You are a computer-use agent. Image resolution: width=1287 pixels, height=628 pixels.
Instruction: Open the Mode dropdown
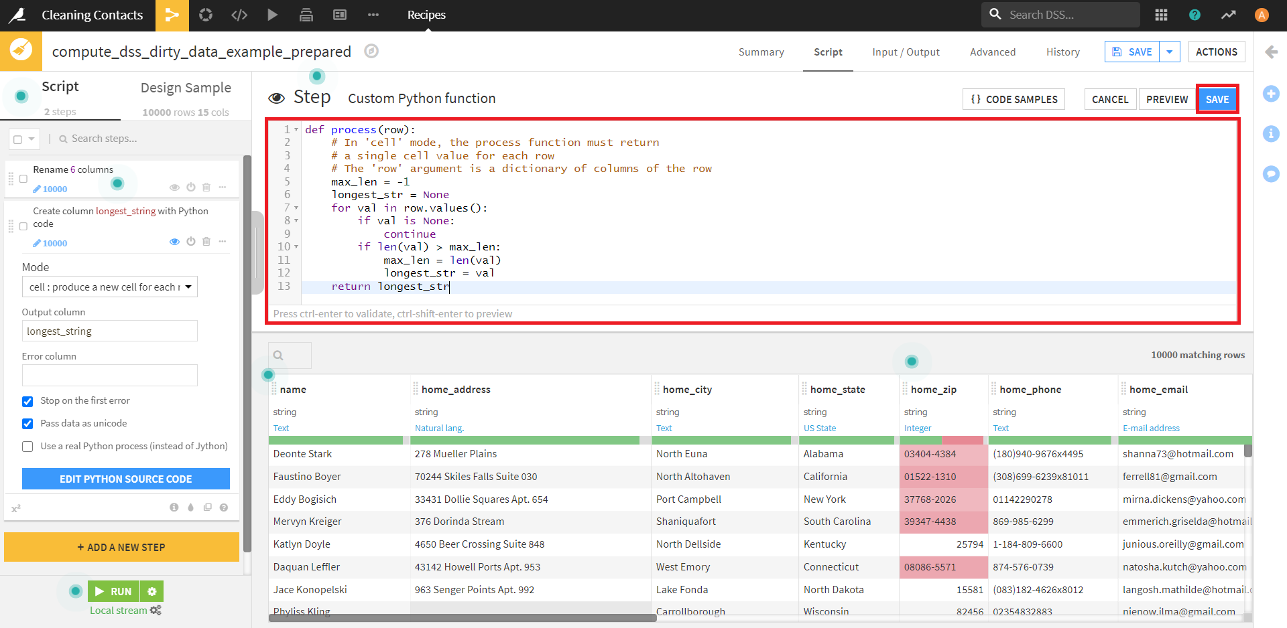(x=110, y=287)
